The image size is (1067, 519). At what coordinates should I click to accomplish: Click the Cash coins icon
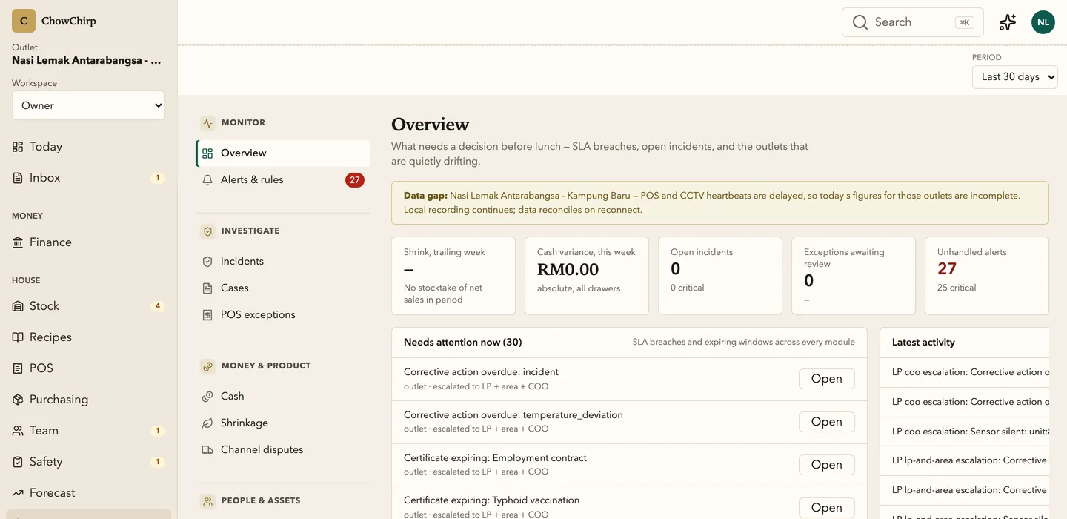click(207, 397)
